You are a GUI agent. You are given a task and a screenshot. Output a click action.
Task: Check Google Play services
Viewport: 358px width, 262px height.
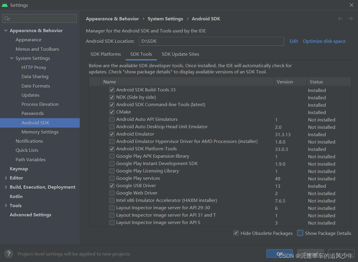point(112,178)
